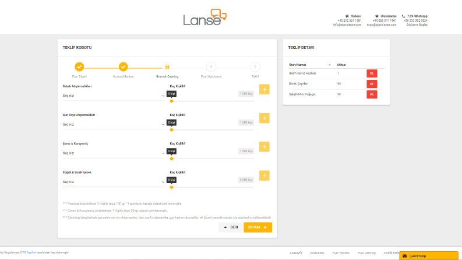Click the 1 000 kişi max label for Gün Boyu Atıştırmalıklar
Screen dimensions: 462x260
point(246,122)
